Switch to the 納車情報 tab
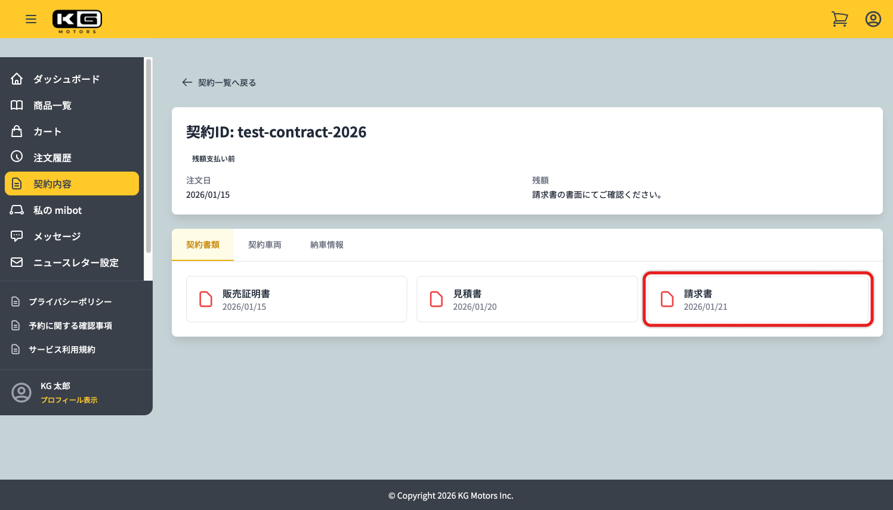Image resolution: width=893 pixels, height=510 pixels. tap(326, 244)
